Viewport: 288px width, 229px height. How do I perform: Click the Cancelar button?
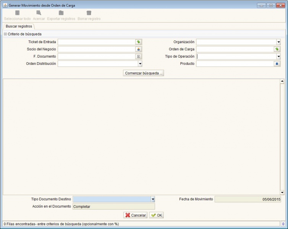pyautogui.click(x=135, y=215)
